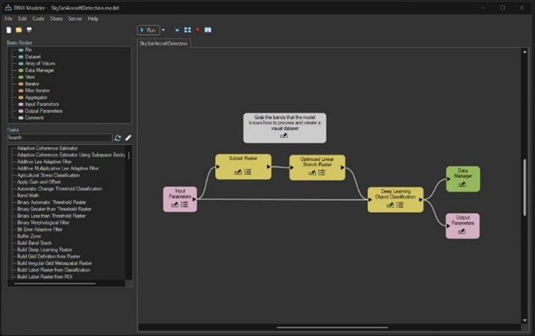Click the Save model icon

[x=28, y=30]
